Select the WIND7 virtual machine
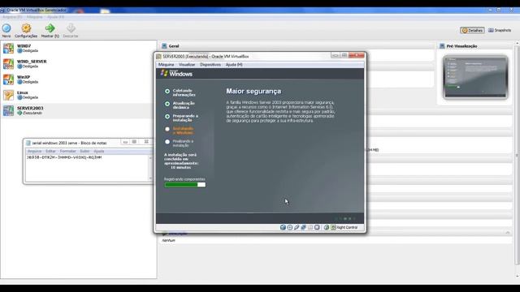The width and height of the screenshot is (520, 292). (x=79, y=49)
